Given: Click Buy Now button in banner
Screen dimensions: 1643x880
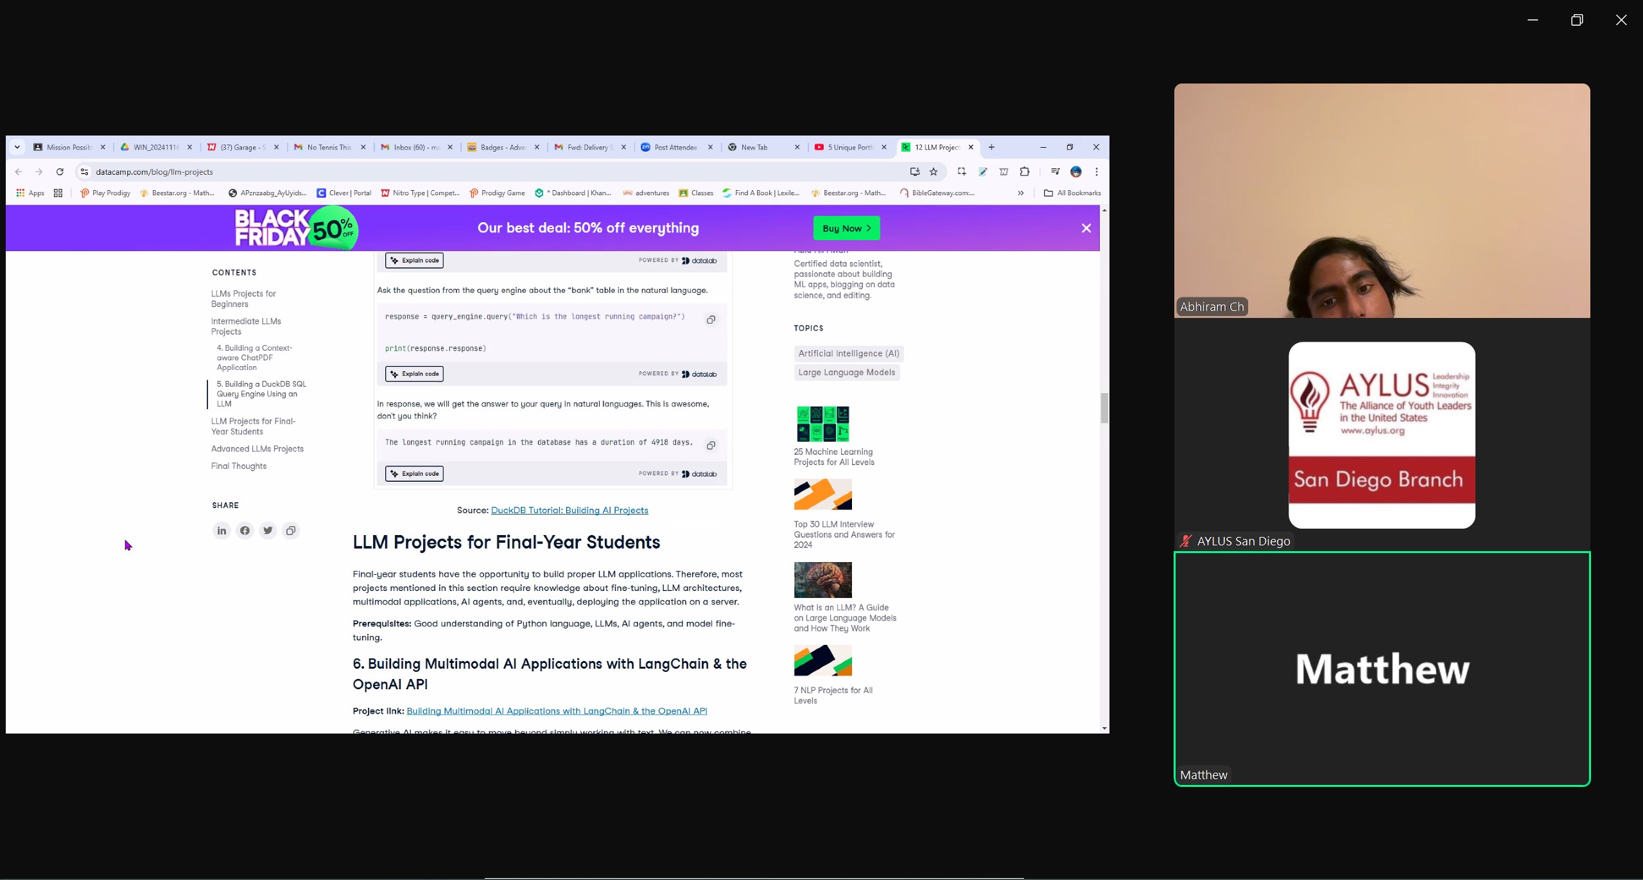Looking at the screenshot, I should coord(846,228).
